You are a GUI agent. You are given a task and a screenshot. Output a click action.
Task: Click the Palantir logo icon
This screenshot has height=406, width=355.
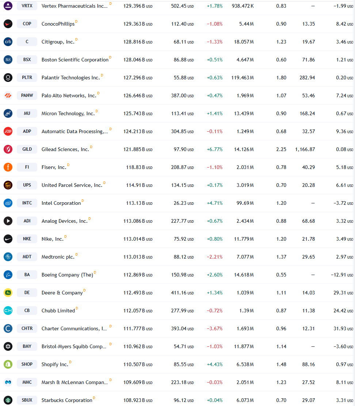8,78
